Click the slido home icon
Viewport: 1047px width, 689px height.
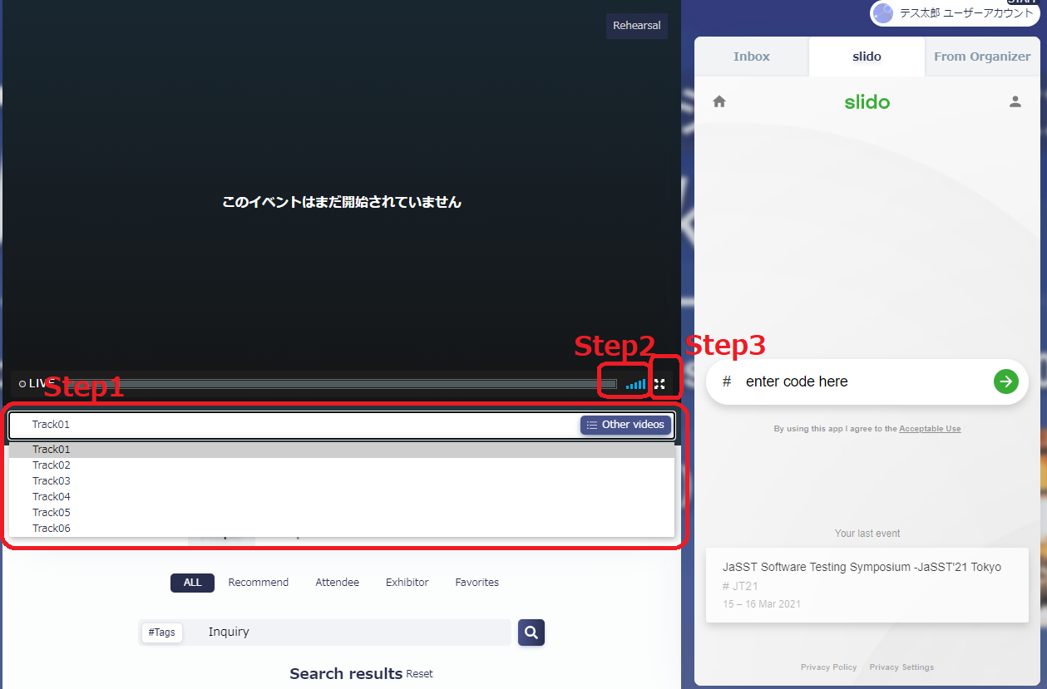(x=719, y=101)
